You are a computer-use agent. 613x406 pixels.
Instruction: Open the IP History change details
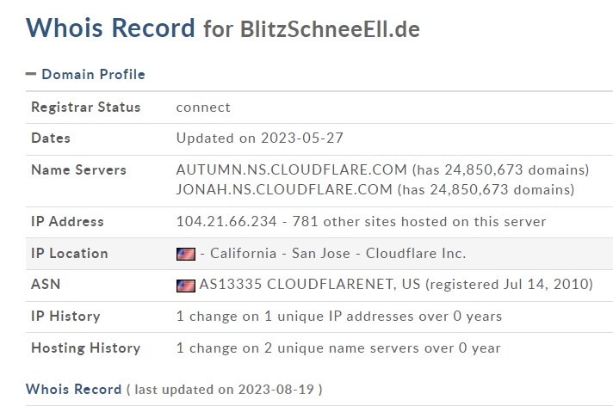339,317
